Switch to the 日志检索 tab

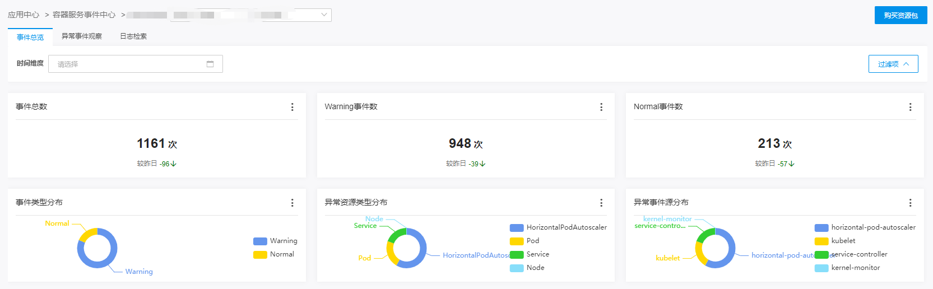133,36
